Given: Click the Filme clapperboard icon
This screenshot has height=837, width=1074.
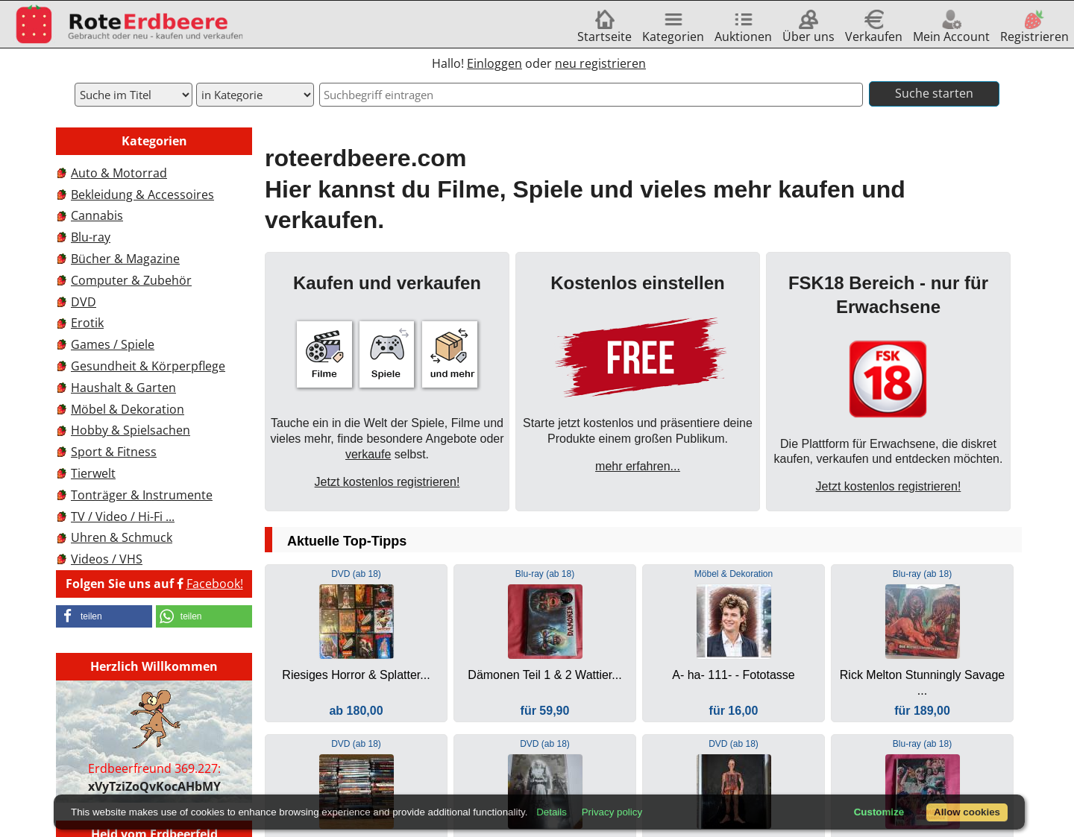Looking at the screenshot, I should (324, 354).
